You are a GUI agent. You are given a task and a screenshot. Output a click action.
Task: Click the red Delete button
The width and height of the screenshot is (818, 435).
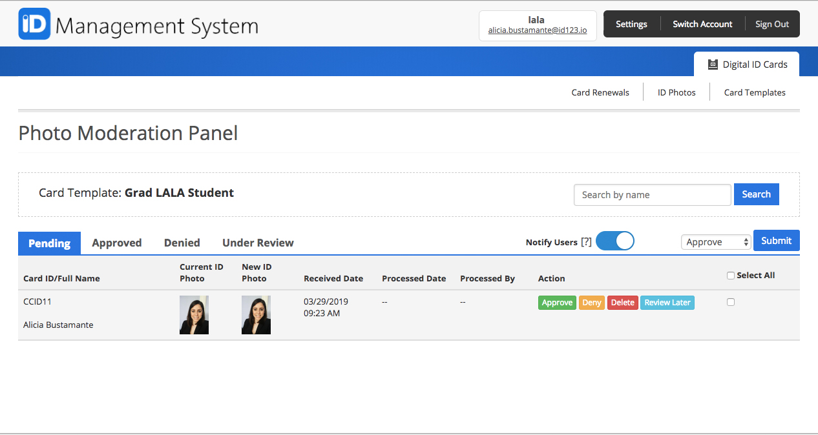click(x=623, y=303)
